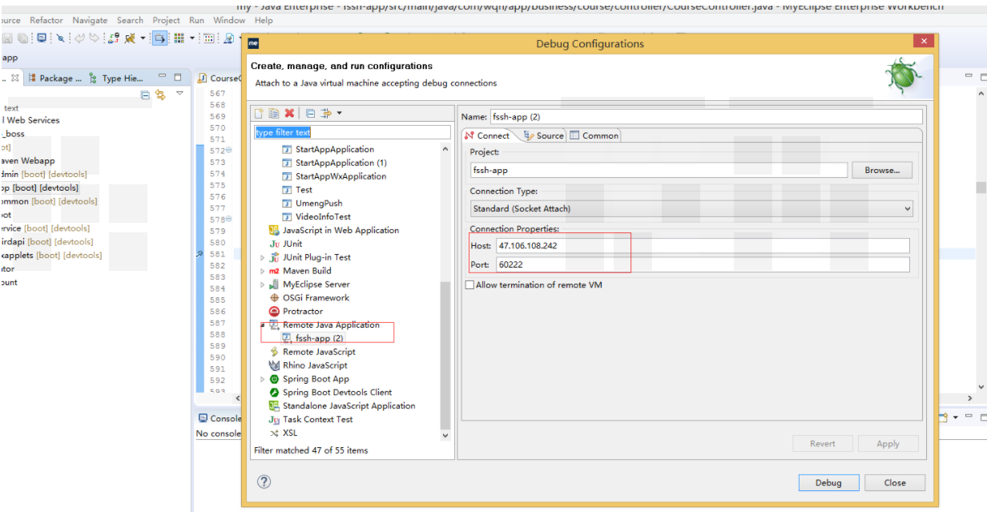Toggle Link with Editor in the explorer panel
The width and height of the screenshot is (987, 512).
click(159, 95)
